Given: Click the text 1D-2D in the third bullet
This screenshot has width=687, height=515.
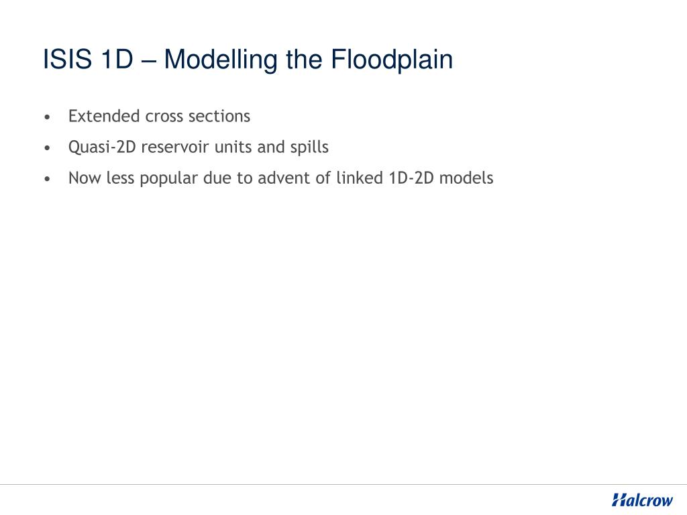Looking at the screenshot, I should (x=411, y=178).
